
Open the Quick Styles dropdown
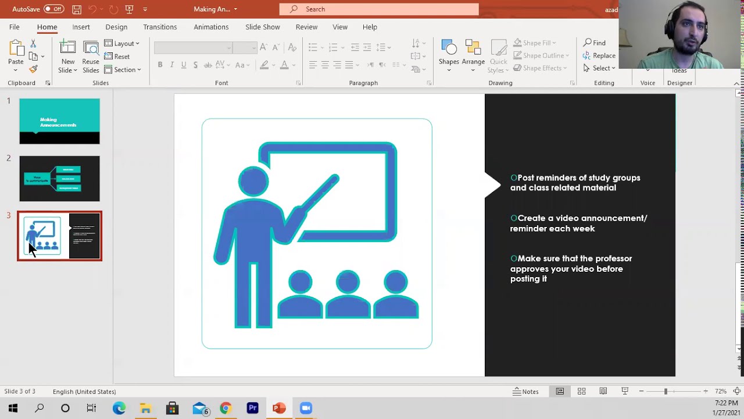(498, 57)
